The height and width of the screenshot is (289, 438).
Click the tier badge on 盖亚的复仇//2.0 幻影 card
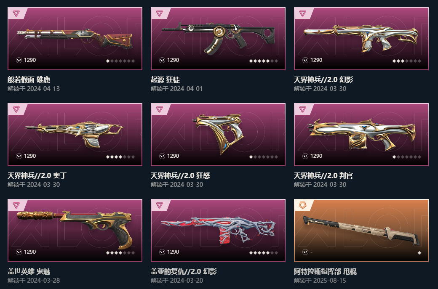159,205
